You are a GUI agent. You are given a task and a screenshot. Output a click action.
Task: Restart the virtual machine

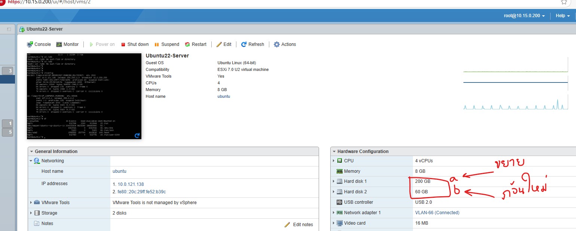pyautogui.click(x=196, y=44)
